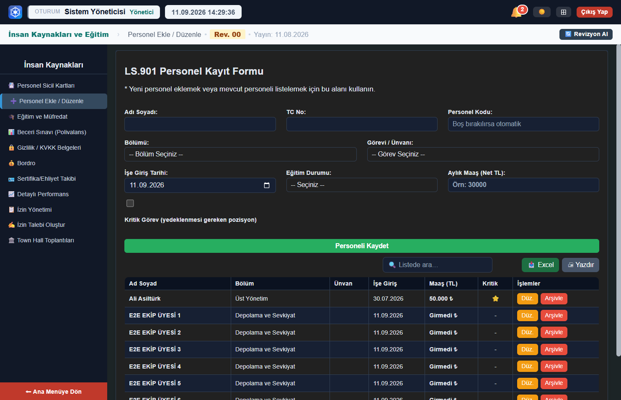Open the notifications bell
The image size is (621, 400).
pyautogui.click(x=516, y=12)
